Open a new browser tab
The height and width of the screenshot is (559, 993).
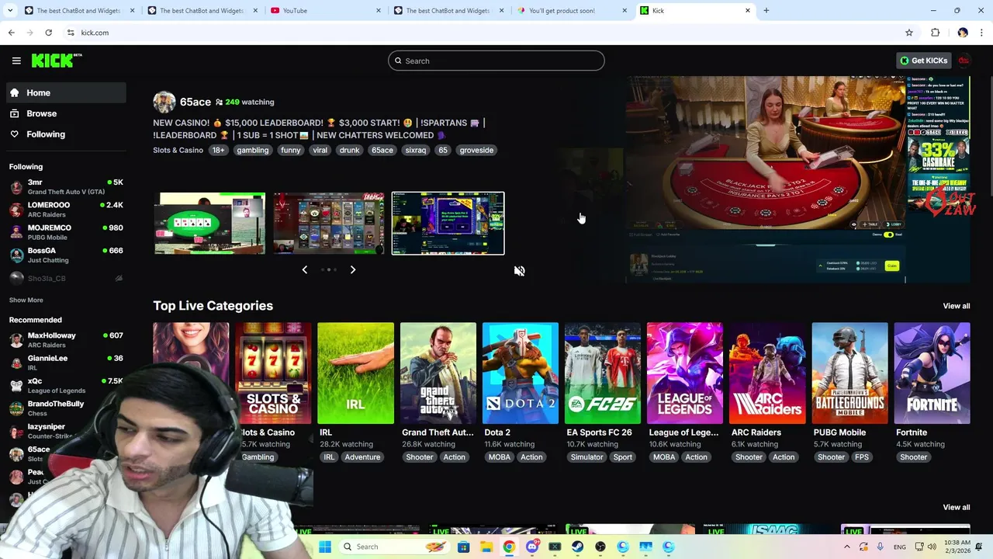[766, 11]
